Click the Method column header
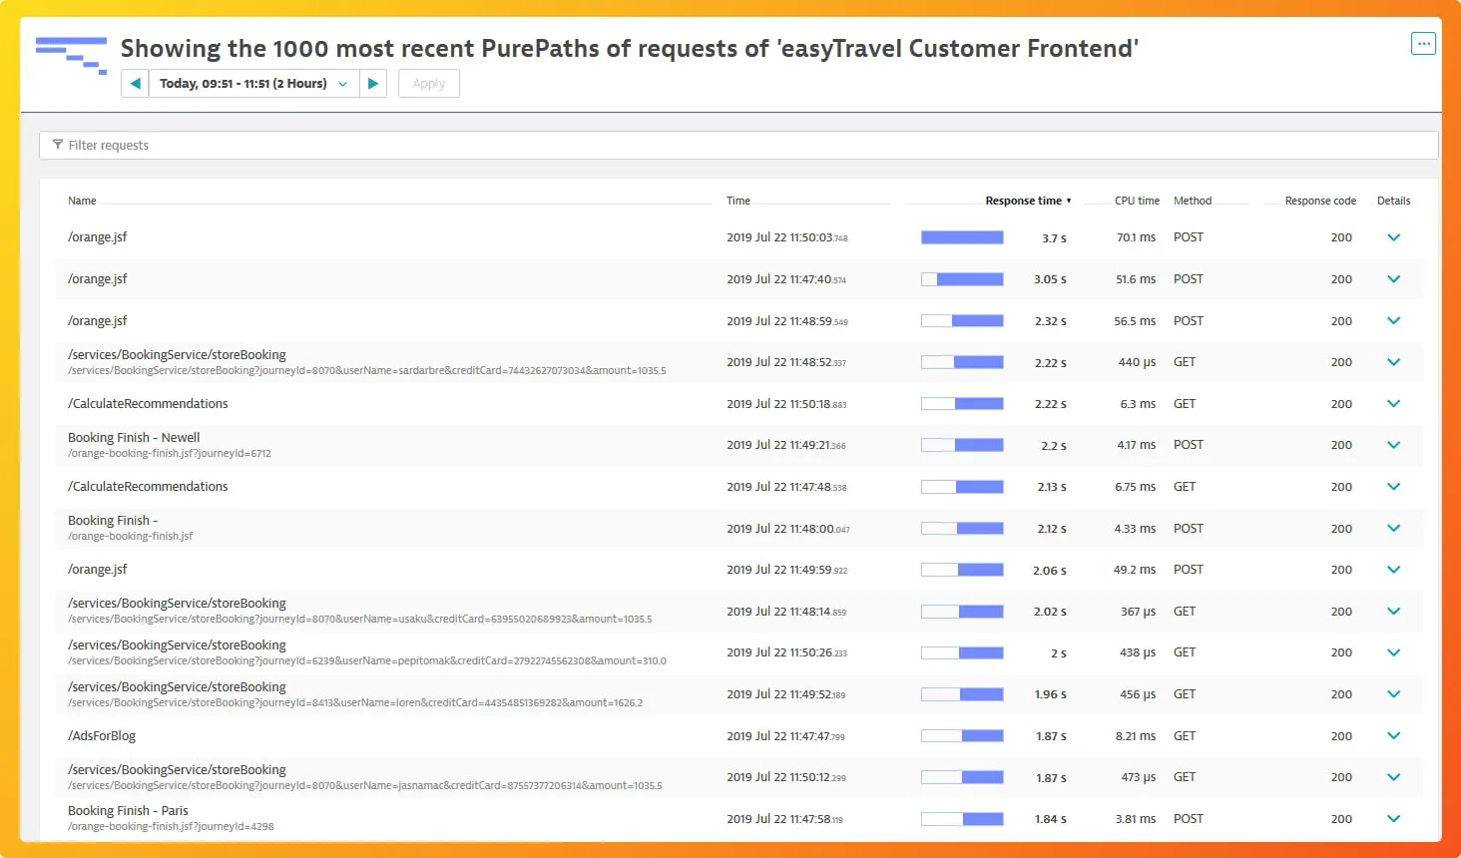Viewport: 1461px width, 858px height. tap(1193, 201)
